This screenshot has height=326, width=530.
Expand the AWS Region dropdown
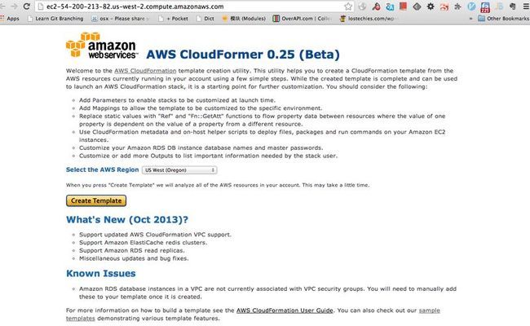coord(179,170)
